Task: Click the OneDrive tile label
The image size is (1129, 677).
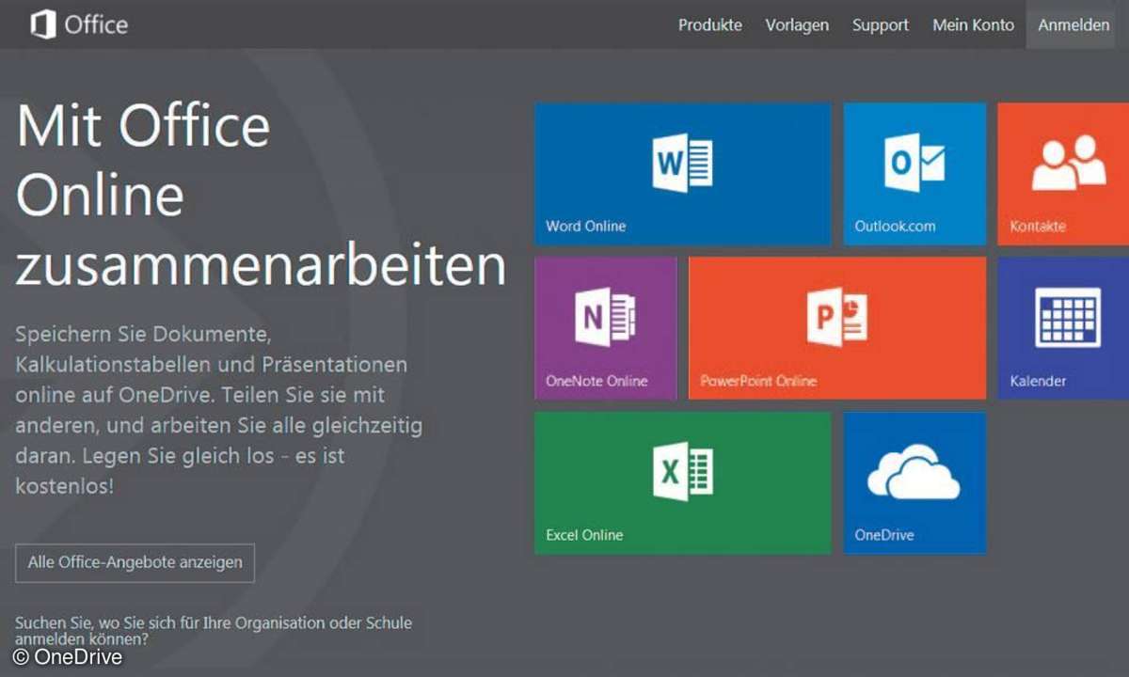Action: point(883,535)
